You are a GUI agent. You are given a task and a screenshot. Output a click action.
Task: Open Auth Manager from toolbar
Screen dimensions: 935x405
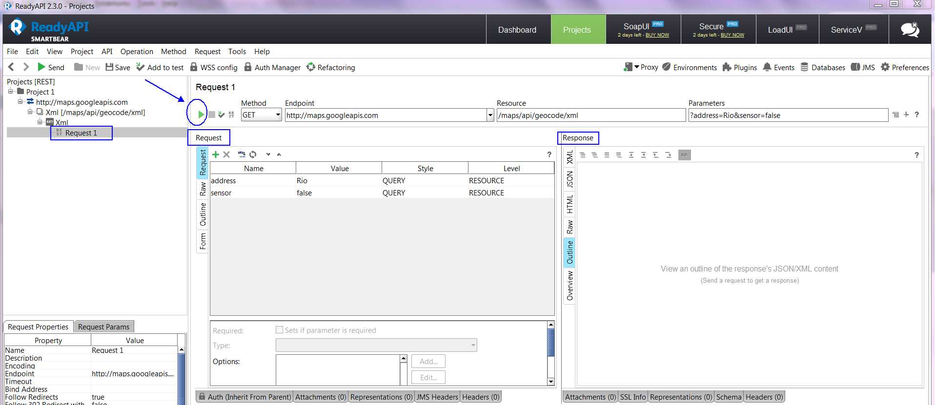(272, 67)
